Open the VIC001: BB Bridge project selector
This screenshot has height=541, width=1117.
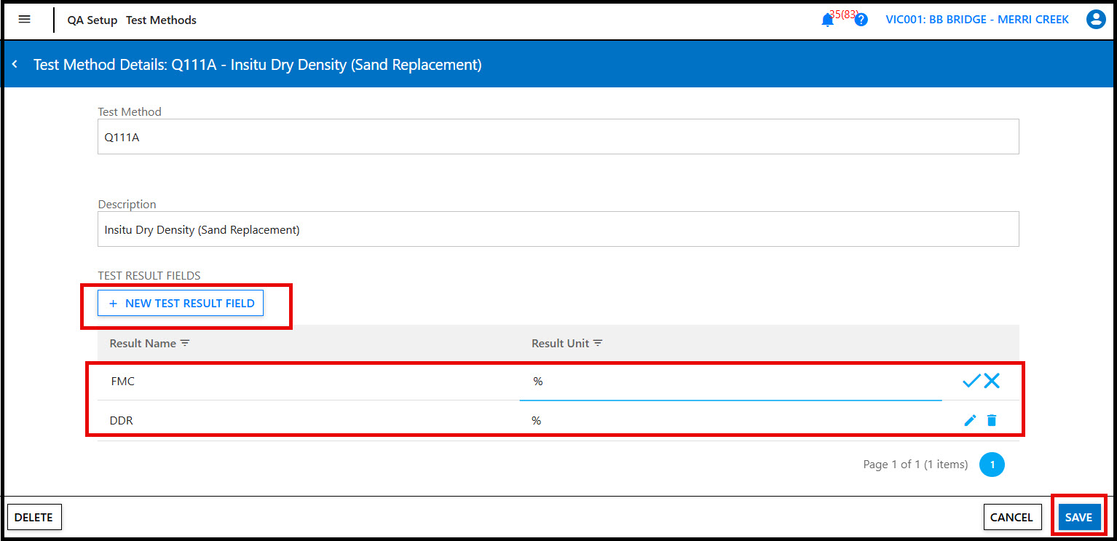[976, 20]
